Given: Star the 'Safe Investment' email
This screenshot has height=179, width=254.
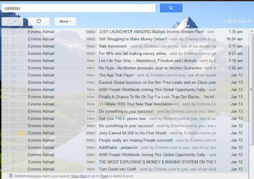Looking at the screenshot, I should point(13,46).
